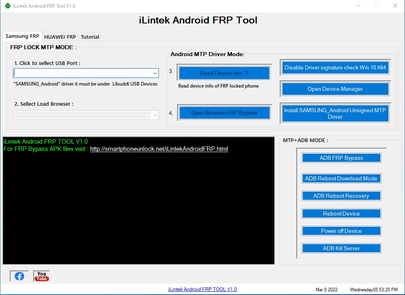Click the '2. Sellect Load Browser' label
The image size is (405, 295).
tap(44, 104)
